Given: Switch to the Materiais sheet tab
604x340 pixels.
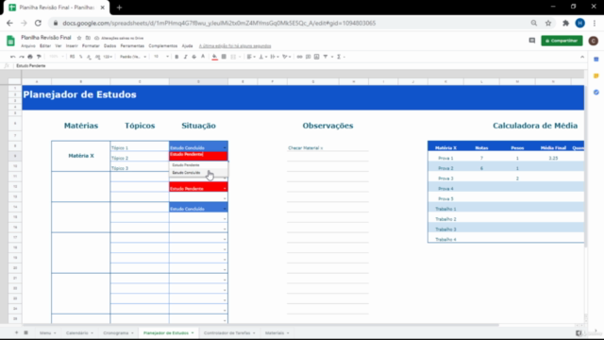Looking at the screenshot, I should (x=277, y=332).
